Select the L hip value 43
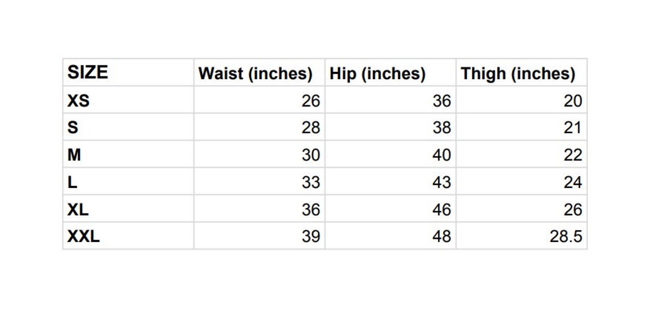 pyautogui.click(x=441, y=182)
